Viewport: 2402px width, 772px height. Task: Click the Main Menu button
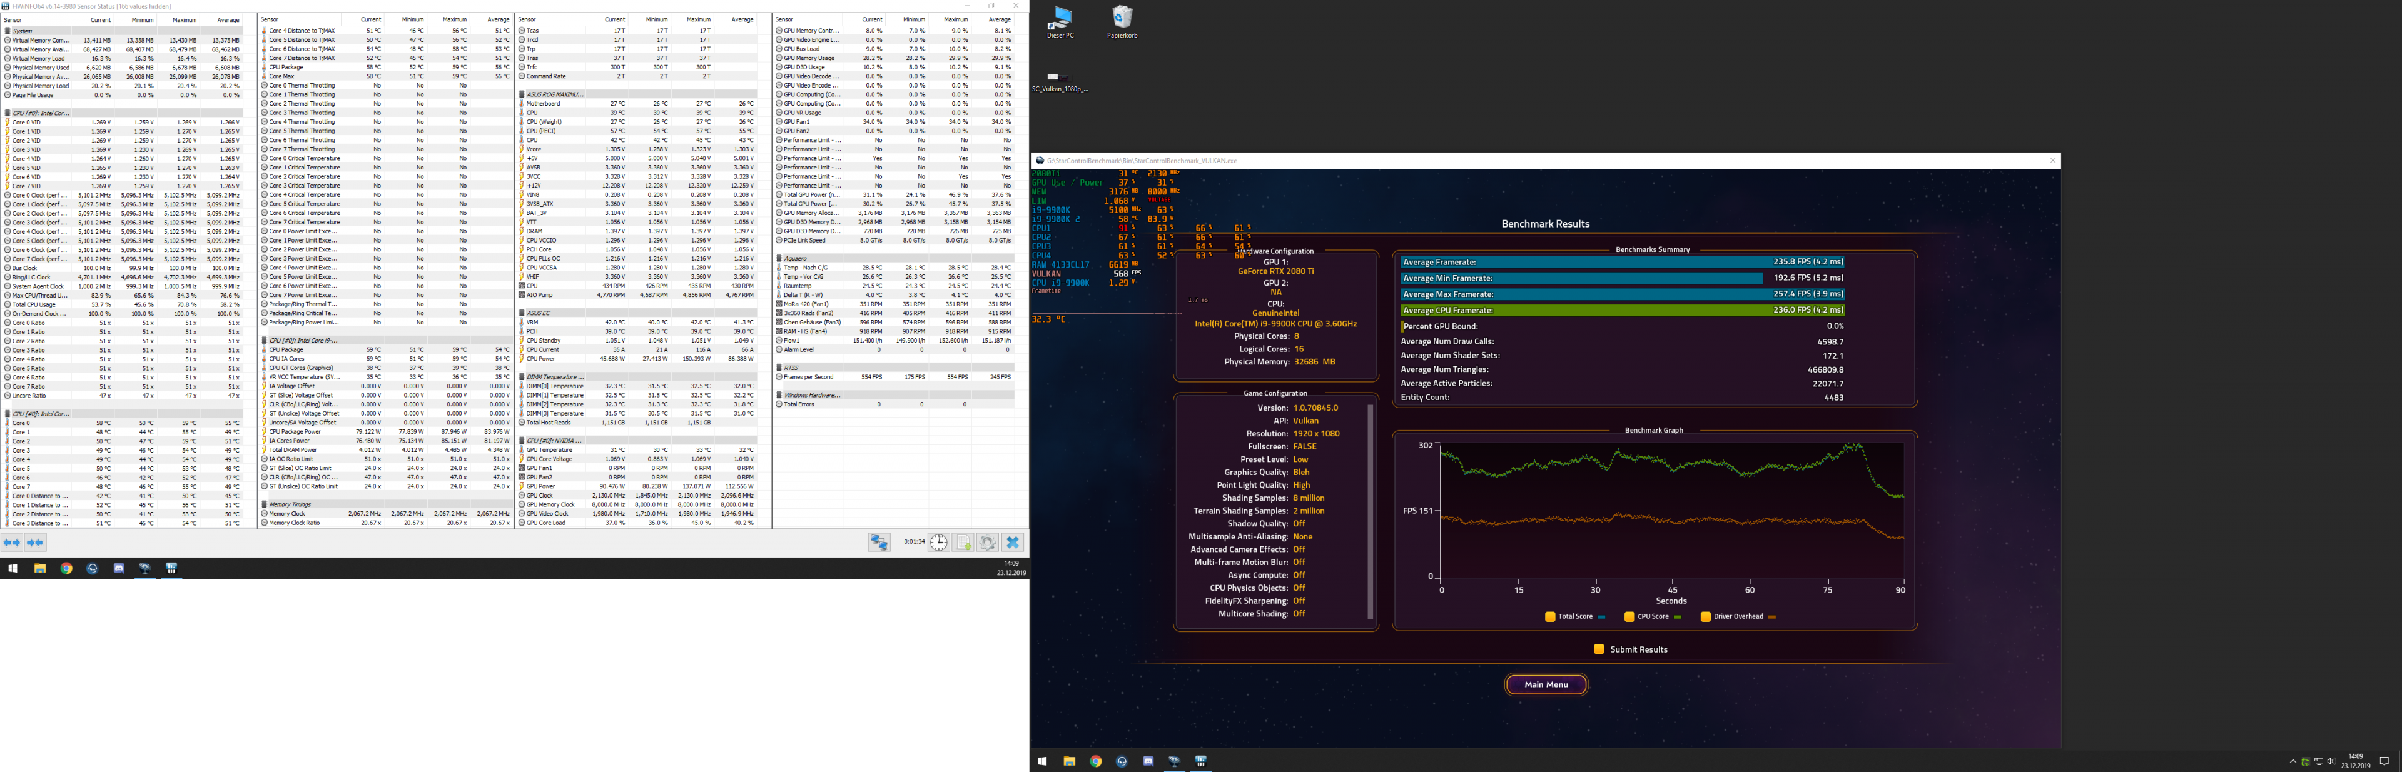1546,684
